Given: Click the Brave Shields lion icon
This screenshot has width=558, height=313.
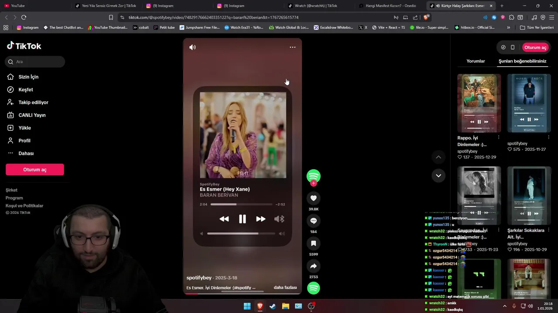Looking at the screenshot, I should [426, 17].
